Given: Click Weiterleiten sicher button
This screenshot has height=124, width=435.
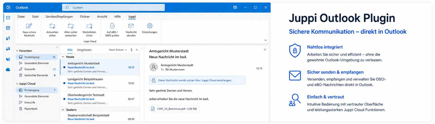Looking at the screenshot, I should coord(89,30).
